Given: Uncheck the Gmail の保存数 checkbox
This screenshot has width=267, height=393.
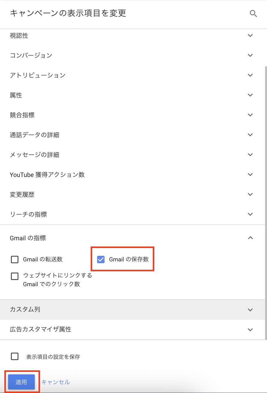Looking at the screenshot, I should pos(101,260).
